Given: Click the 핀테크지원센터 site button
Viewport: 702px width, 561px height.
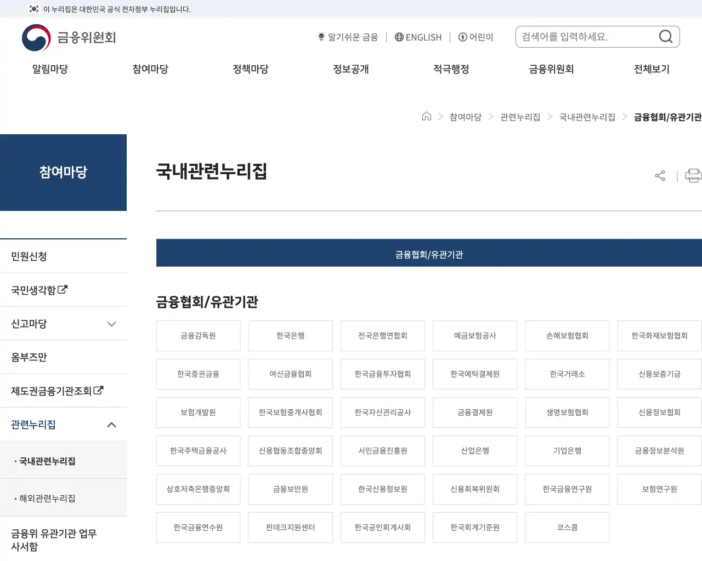Looking at the screenshot, I should tap(291, 528).
